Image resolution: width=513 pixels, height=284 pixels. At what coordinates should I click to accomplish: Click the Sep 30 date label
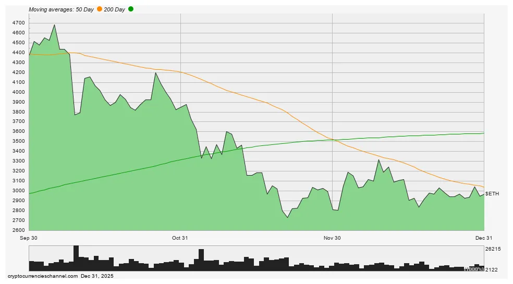29,238
